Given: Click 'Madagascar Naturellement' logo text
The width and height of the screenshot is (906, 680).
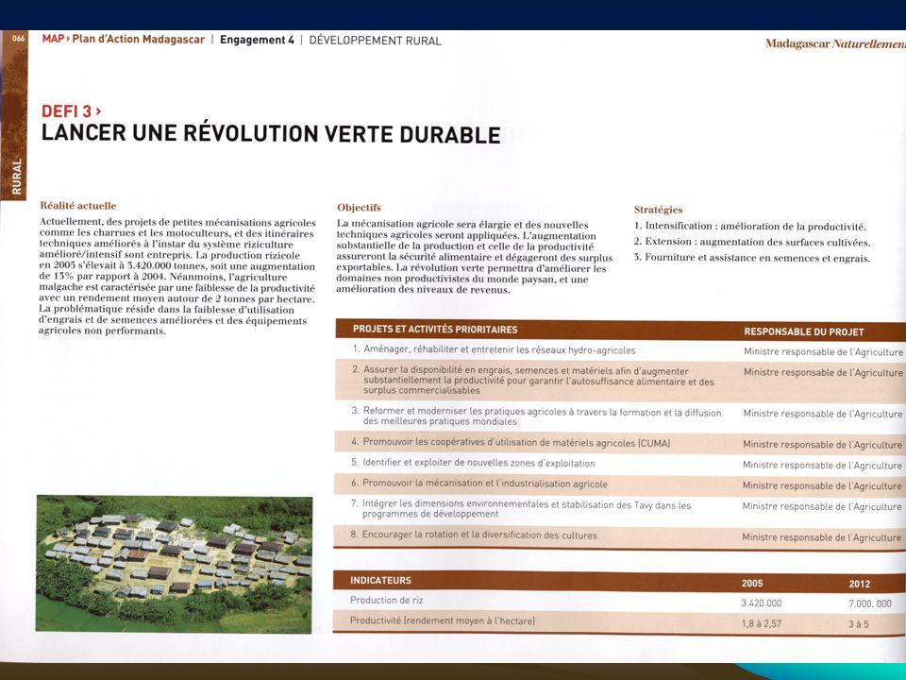Looking at the screenshot, I should click(835, 44).
